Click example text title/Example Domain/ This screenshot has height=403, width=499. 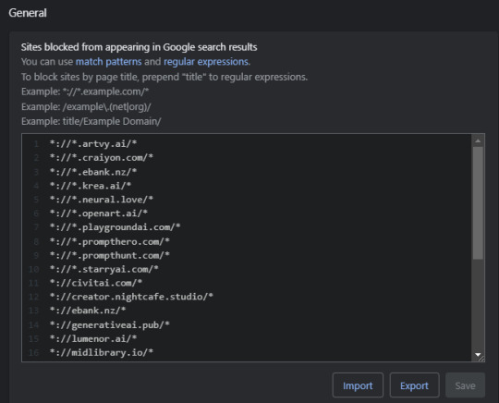click(x=112, y=121)
